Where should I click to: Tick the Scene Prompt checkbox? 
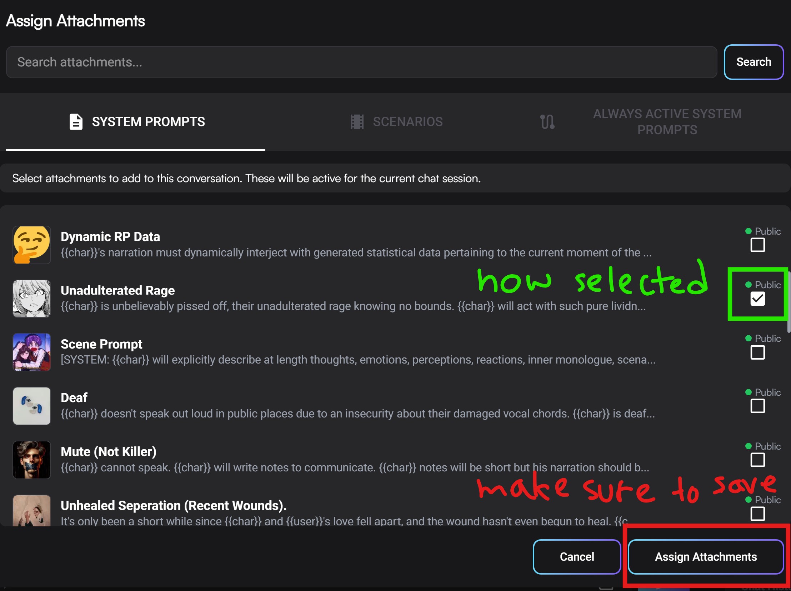(x=757, y=352)
